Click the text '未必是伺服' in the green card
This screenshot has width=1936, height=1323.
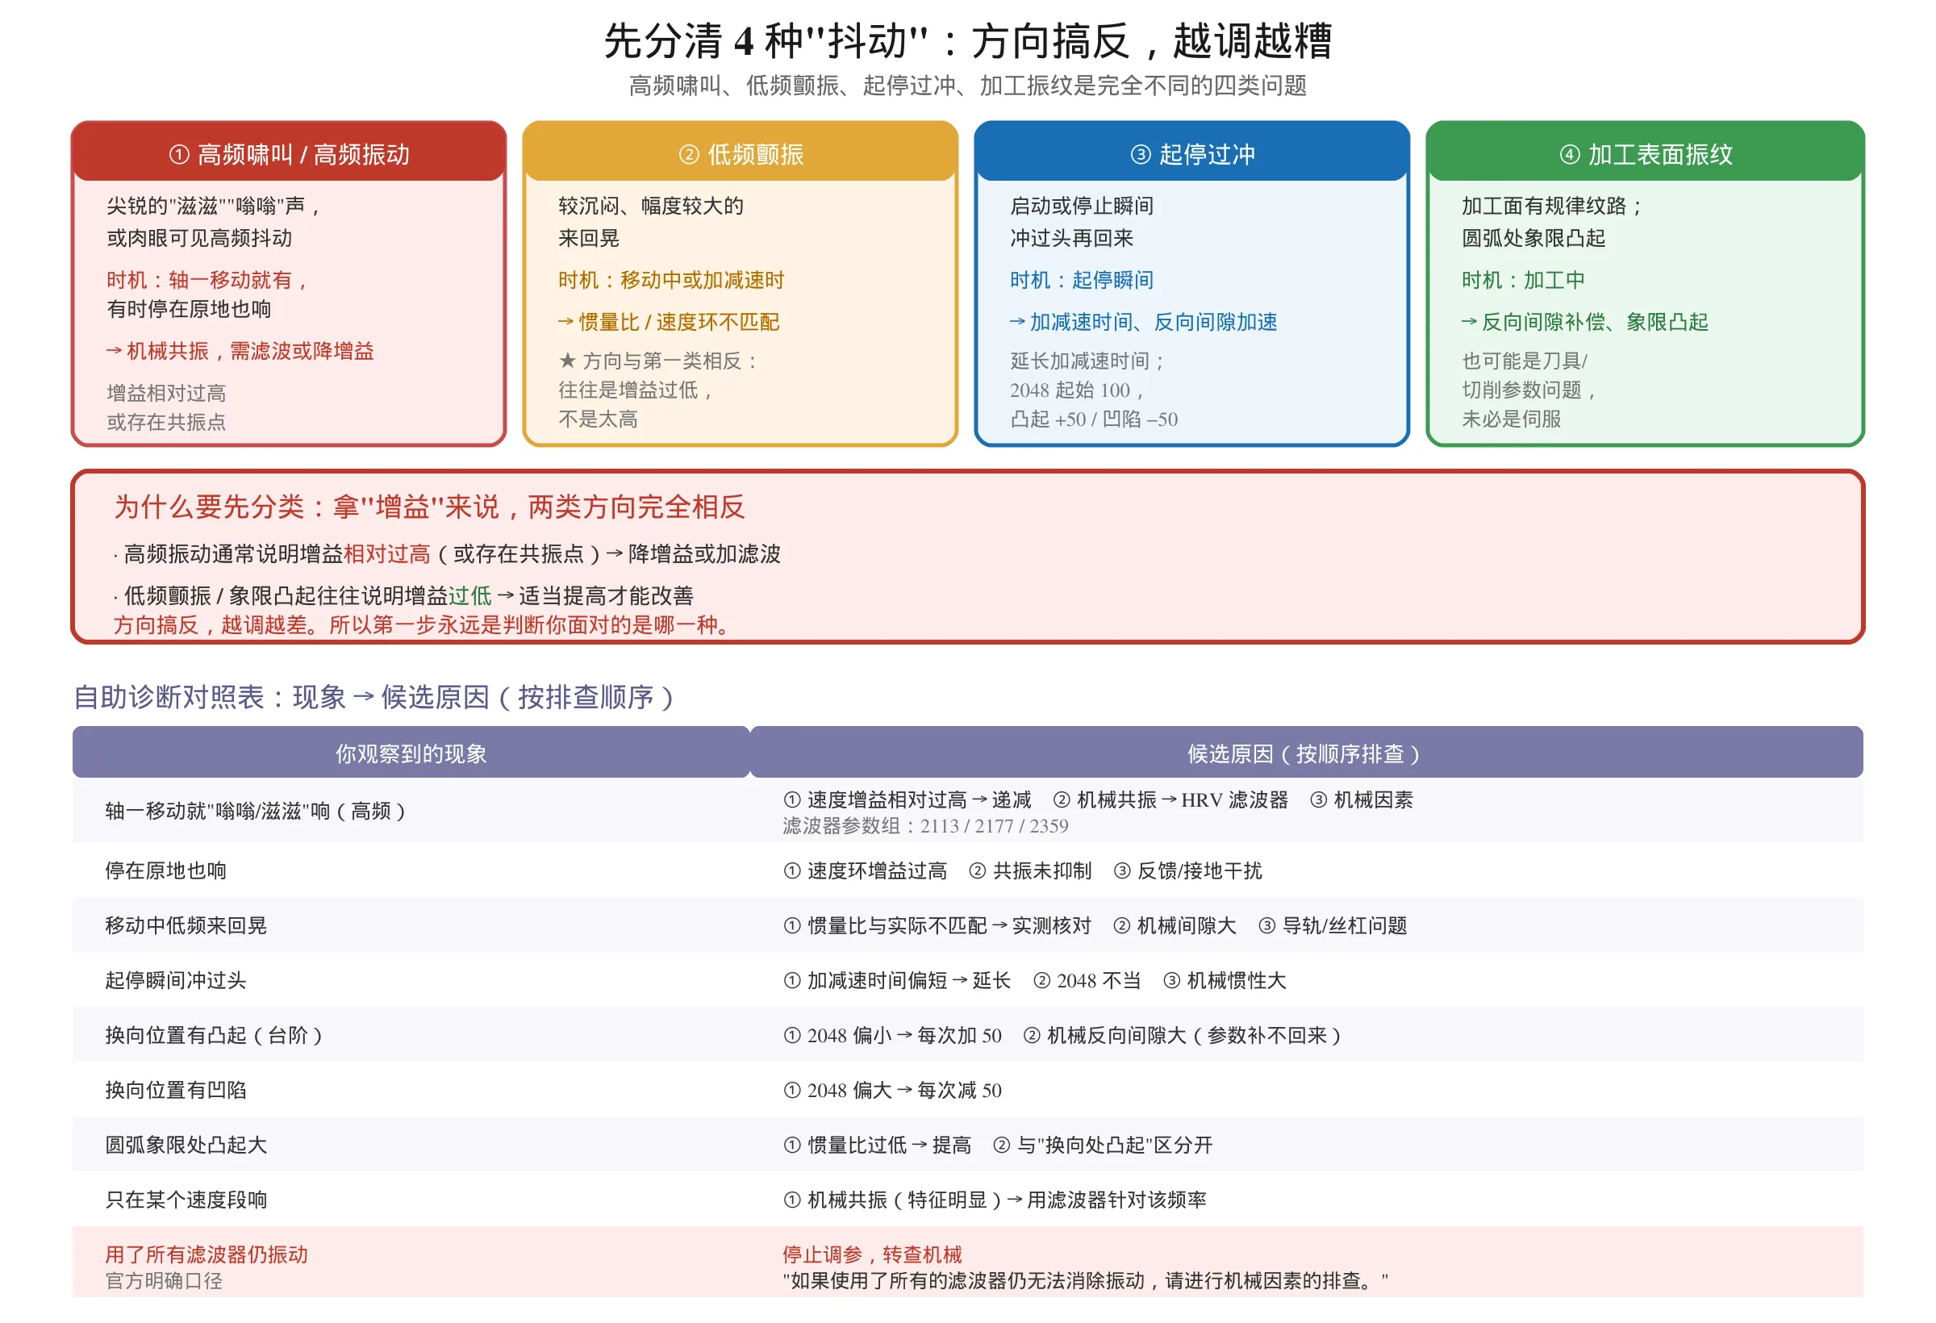coord(1511,419)
